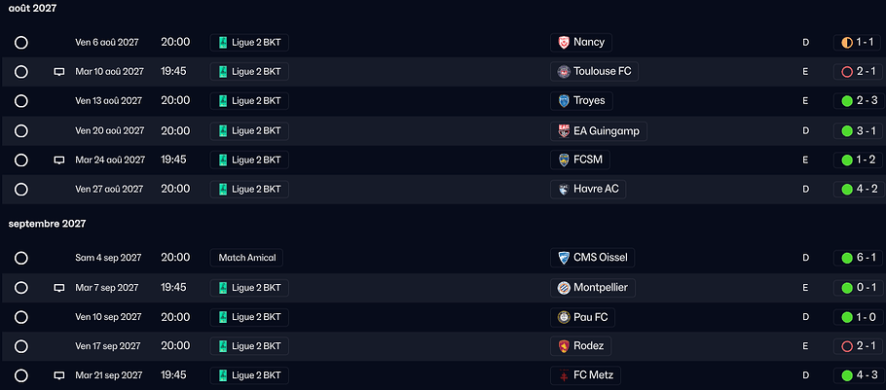Viewport: 886px width, 390px height.
Task: Select the radio circle for Nancy match
Action: tap(21, 43)
